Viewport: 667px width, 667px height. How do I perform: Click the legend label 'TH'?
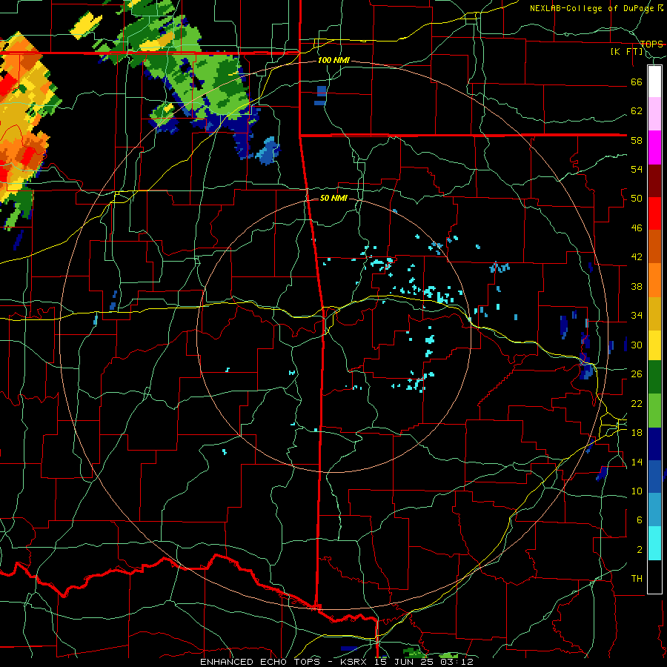pyautogui.click(x=637, y=579)
